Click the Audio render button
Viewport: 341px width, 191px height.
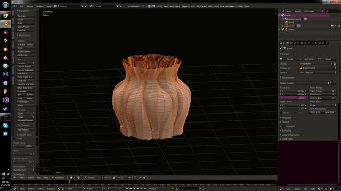click(327, 59)
